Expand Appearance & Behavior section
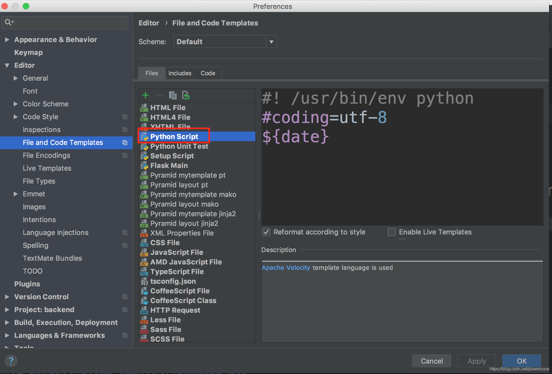The height and width of the screenshot is (374, 552). tap(7, 40)
